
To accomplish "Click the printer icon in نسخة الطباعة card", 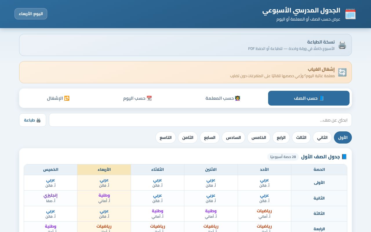I will 342,45.
